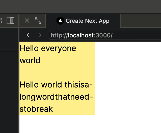Image resolution: width=161 pixels, height=133 pixels.
Task: Click the 'Hello everyone' text line
Action: click(x=48, y=48)
